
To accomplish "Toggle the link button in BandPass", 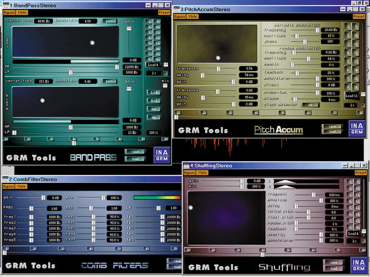I will tap(154, 109).
